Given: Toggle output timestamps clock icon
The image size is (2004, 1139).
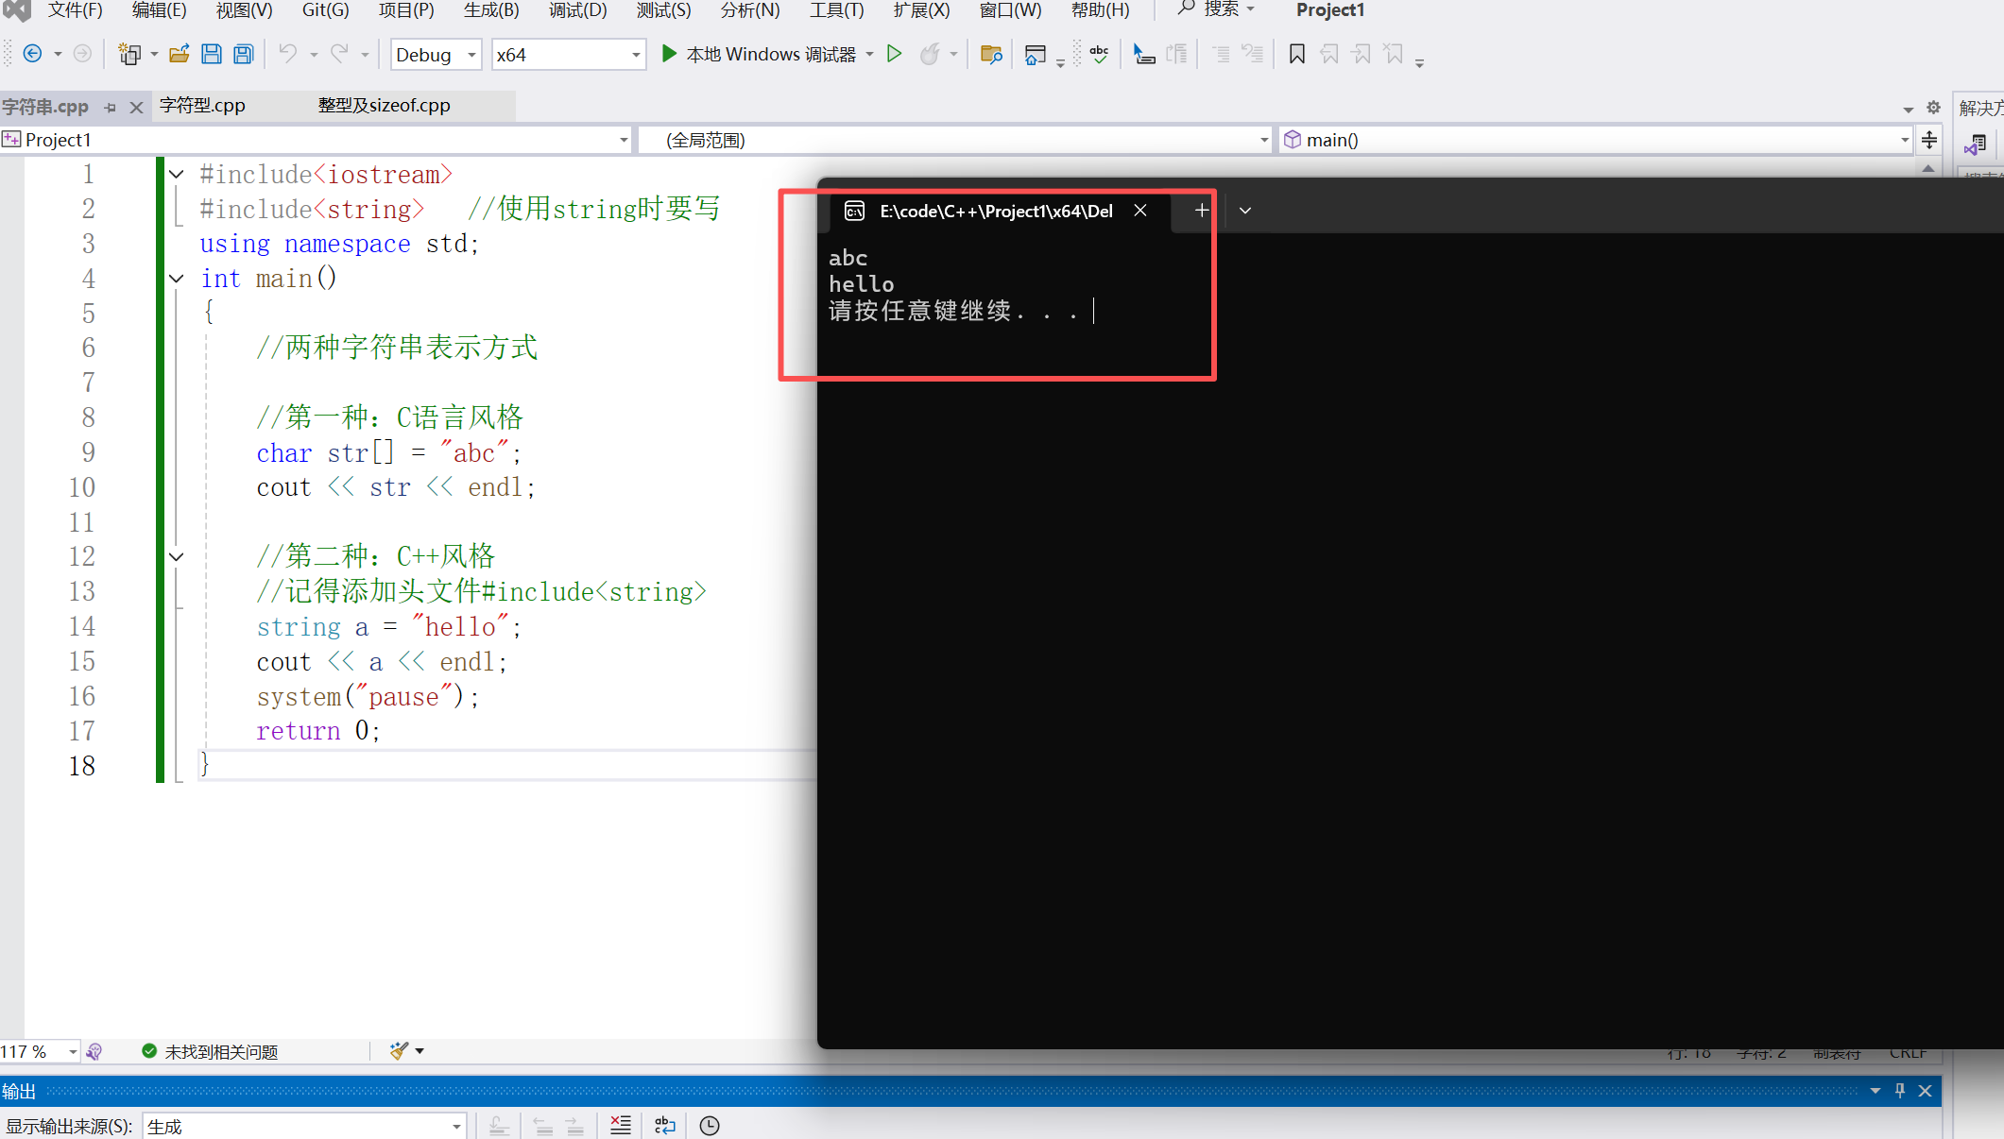Looking at the screenshot, I should click(709, 1125).
